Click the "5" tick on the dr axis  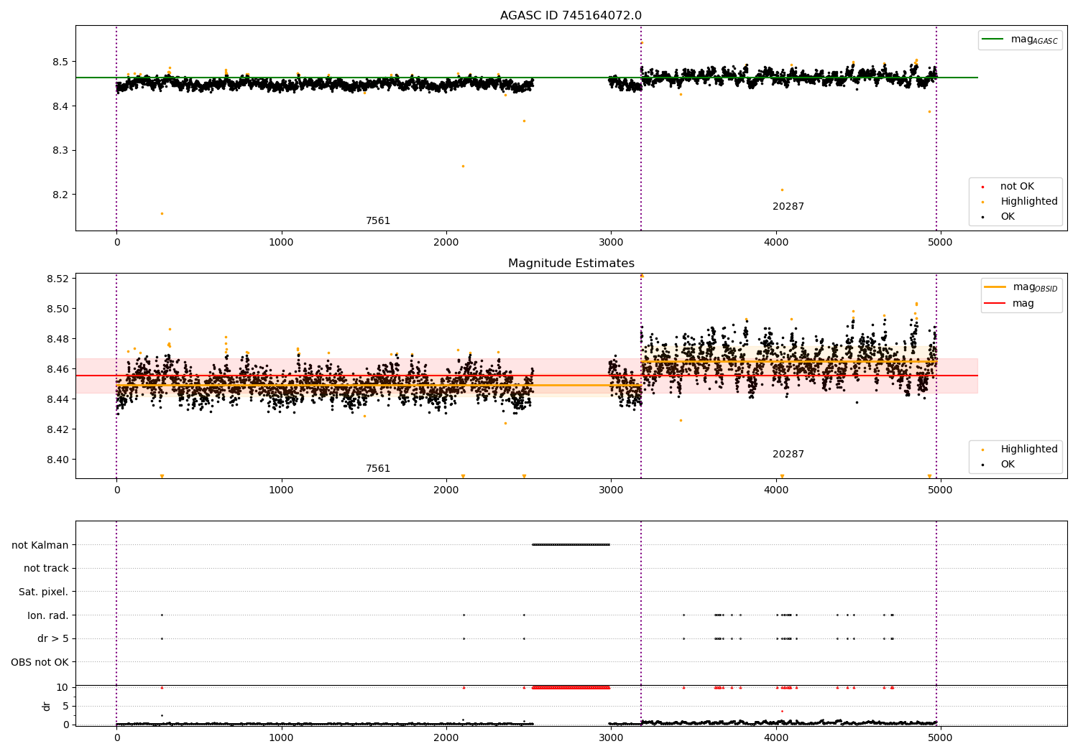[65, 707]
